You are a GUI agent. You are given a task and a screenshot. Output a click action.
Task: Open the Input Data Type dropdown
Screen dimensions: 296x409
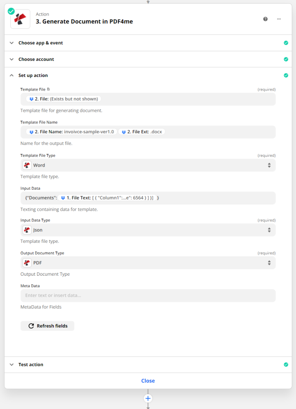click(269, 230)
